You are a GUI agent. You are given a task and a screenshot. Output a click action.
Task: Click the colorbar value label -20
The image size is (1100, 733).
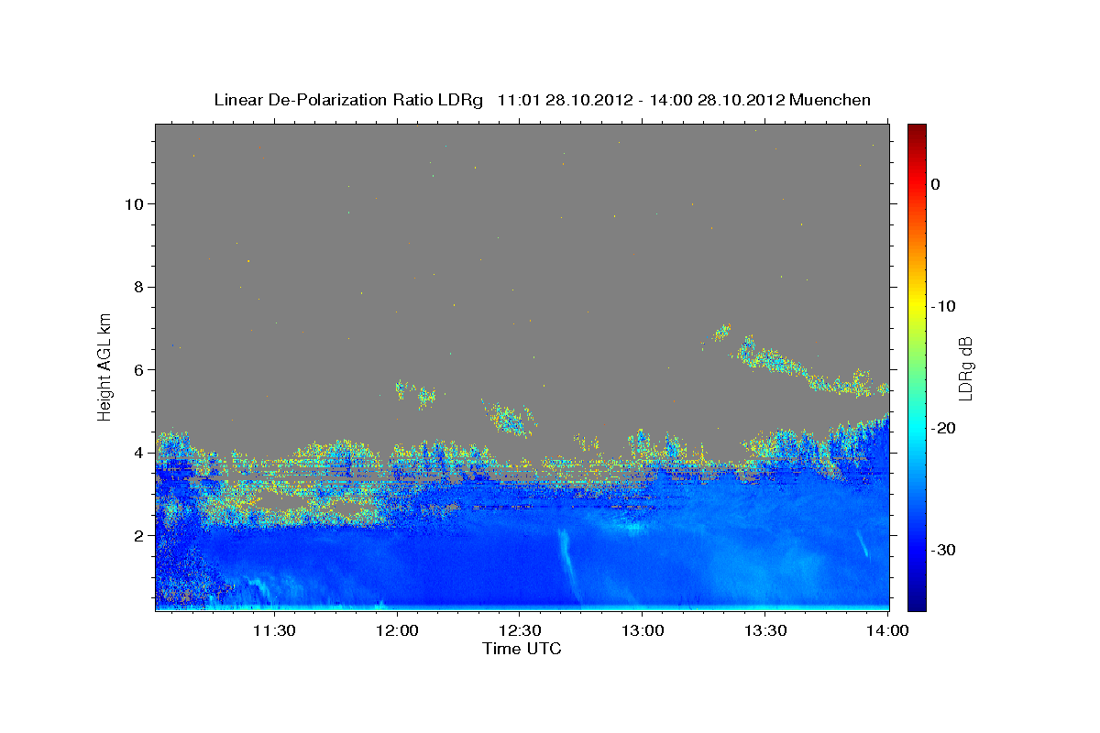(x=944, y=428)
